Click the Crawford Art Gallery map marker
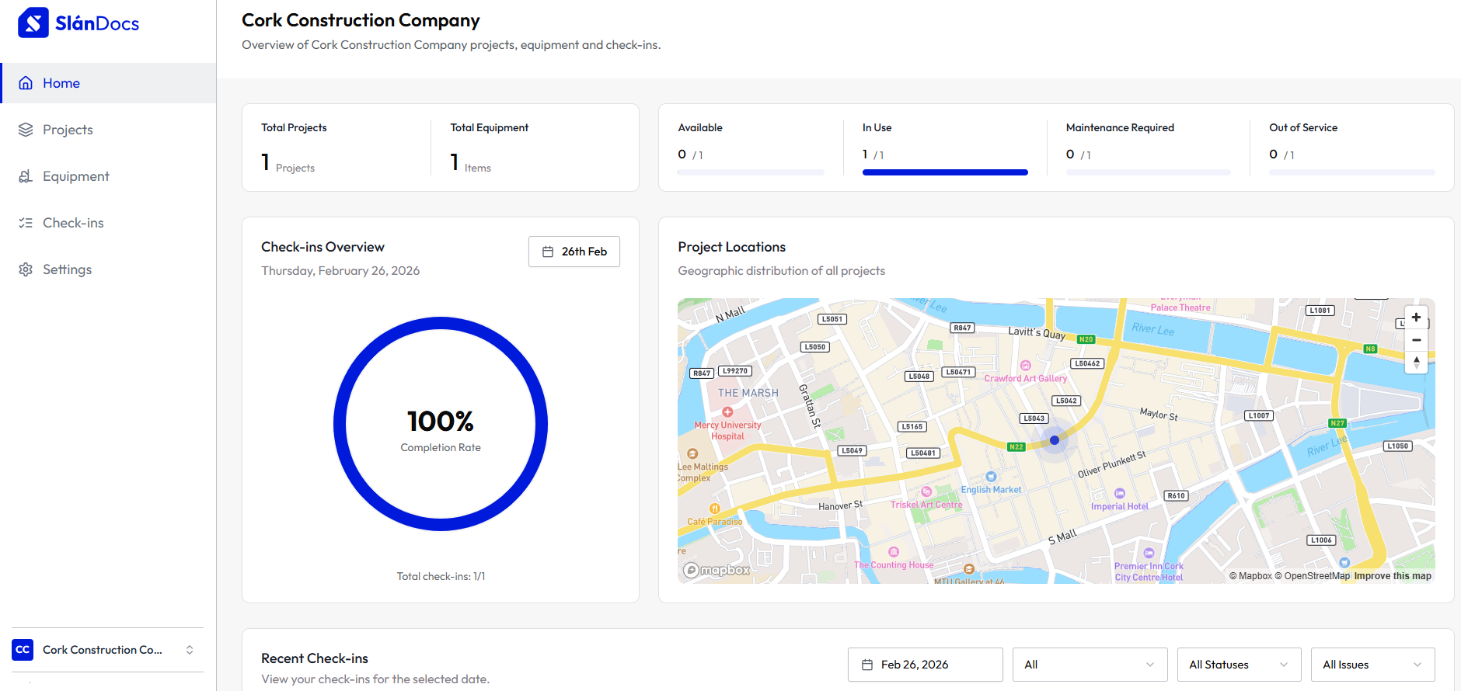Image resolution: width=1461 pixels, height=691 pixels. [1026, 366]
